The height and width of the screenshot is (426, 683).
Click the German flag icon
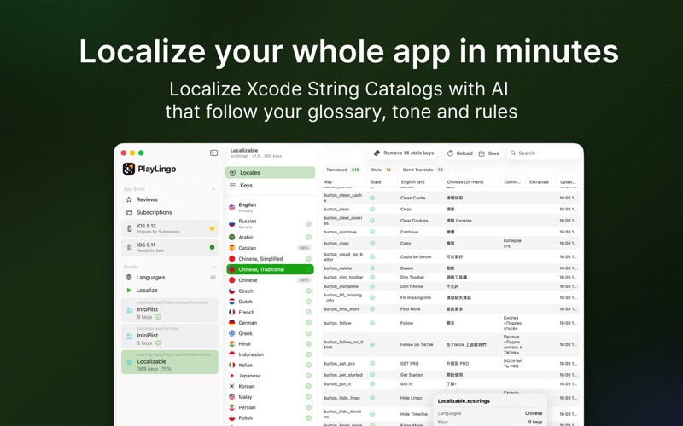(231, 323)
